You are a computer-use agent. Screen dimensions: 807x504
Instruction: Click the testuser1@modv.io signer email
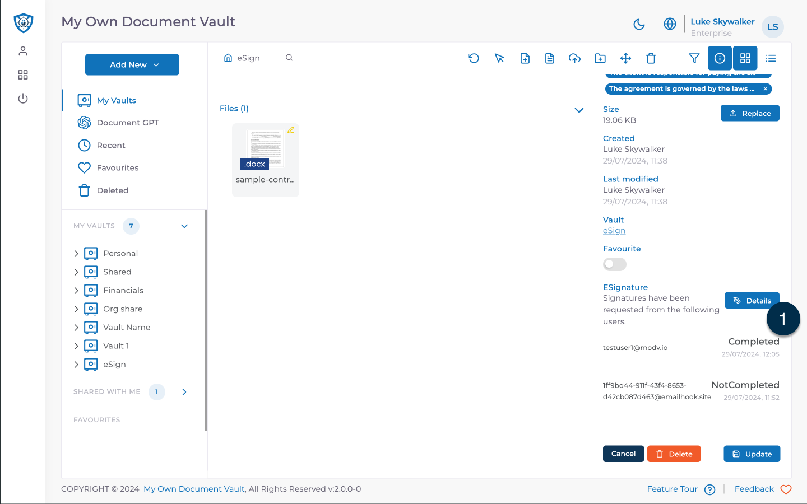635,348
